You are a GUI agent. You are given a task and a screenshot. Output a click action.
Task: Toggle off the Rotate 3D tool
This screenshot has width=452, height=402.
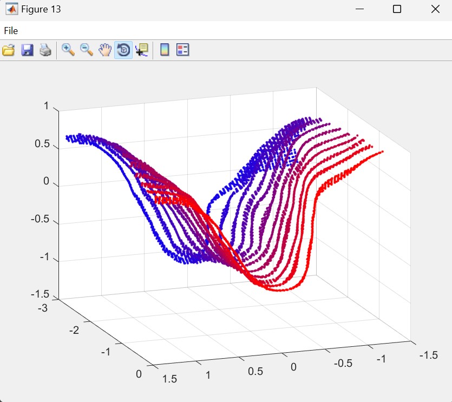tap(123, 50)
